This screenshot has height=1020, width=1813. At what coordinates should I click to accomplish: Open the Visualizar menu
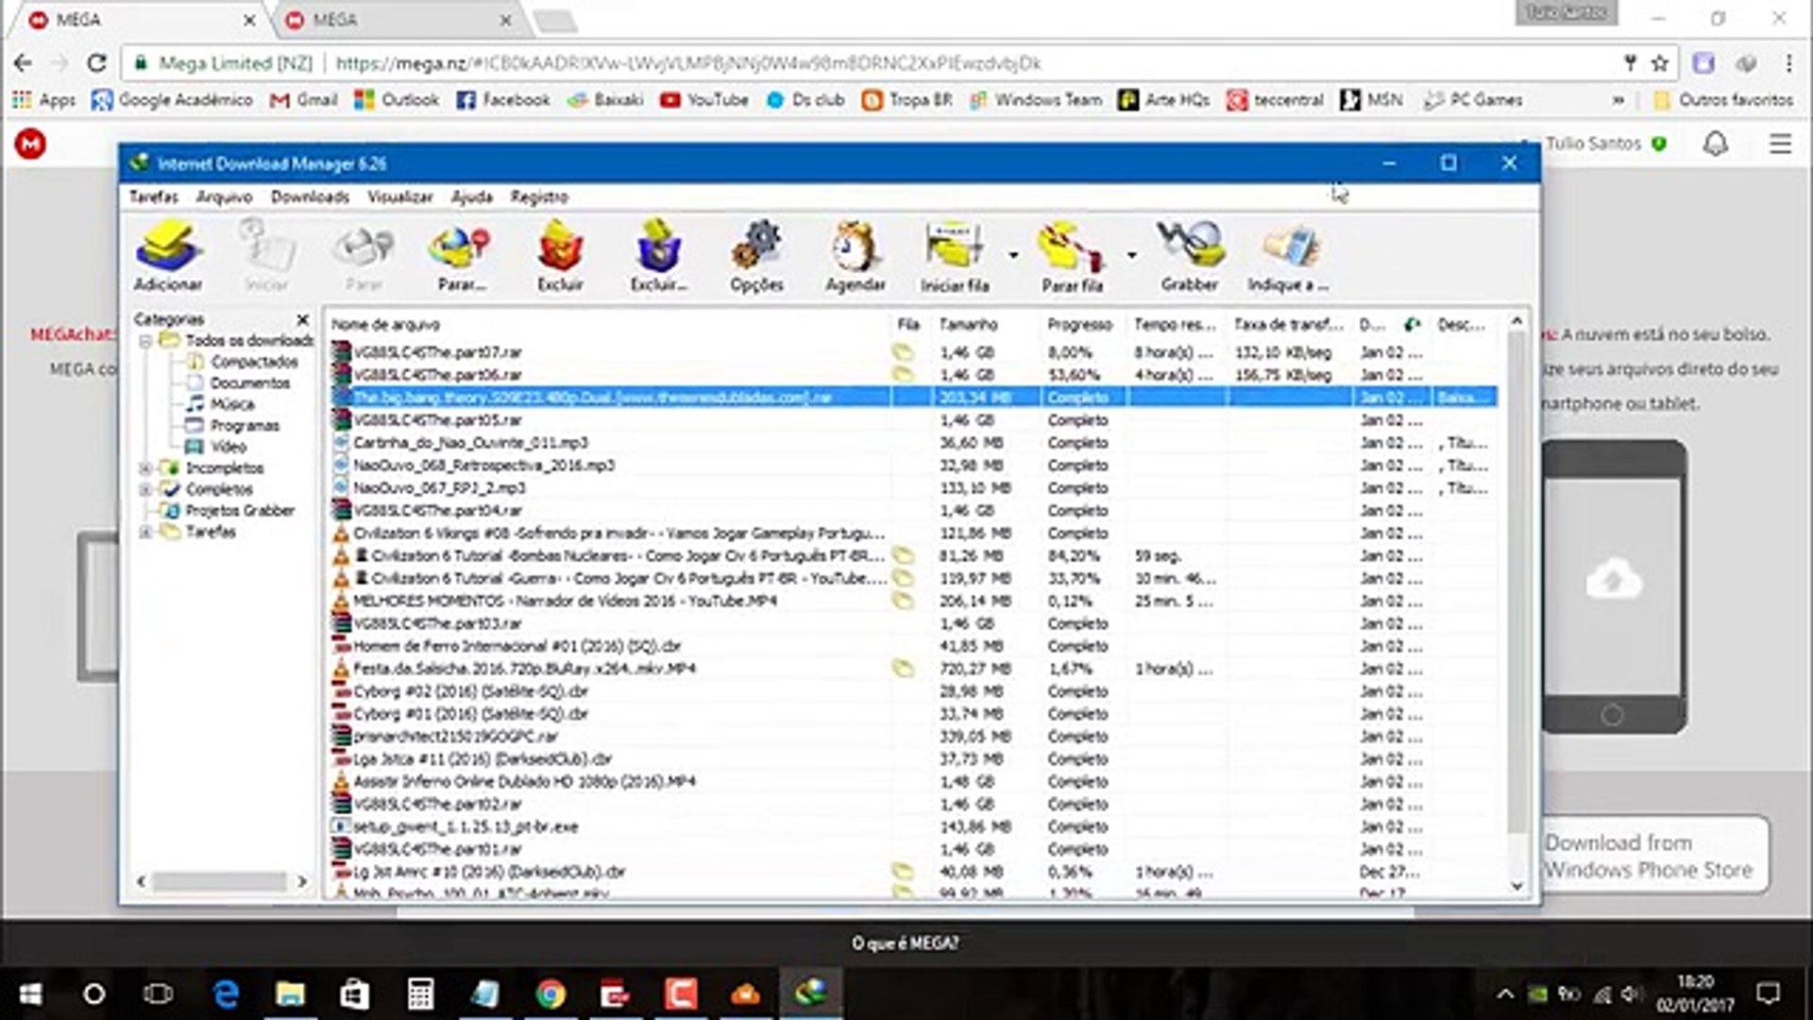pos(399,196)
